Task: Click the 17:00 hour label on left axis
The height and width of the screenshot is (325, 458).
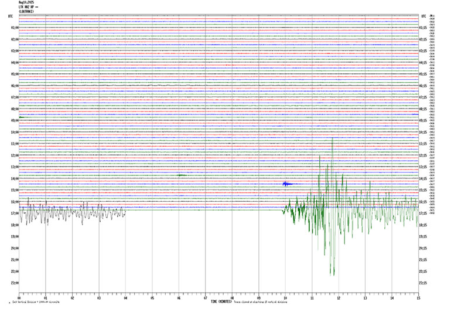Action: [x=14, y=213]
